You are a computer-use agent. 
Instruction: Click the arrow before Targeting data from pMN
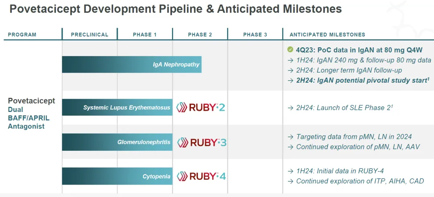[291, 136]
